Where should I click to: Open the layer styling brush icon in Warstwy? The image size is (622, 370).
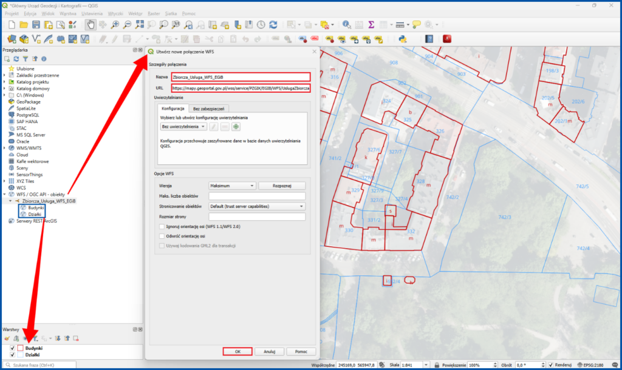pyautogui.click(x=7, y=338)
